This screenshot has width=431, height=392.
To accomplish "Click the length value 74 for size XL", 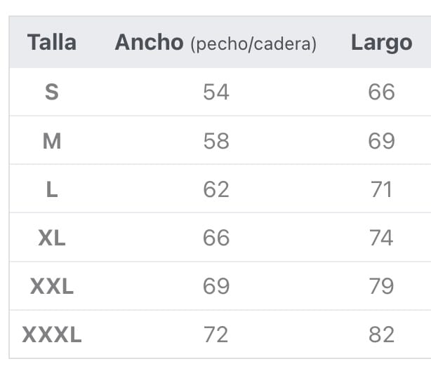I will click(x=381, y=238).
